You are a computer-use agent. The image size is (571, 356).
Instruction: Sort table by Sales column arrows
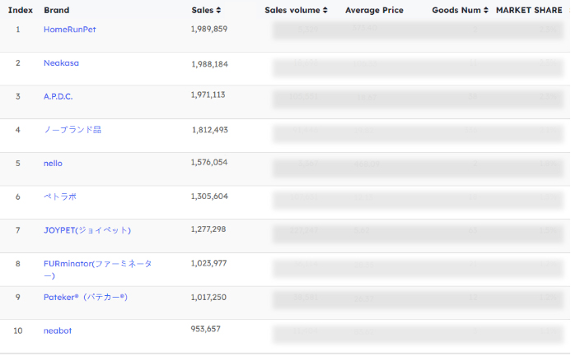(x=218, y=10)
